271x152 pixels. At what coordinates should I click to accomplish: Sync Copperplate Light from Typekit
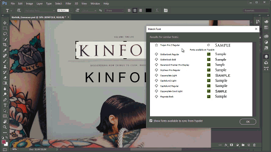tap(156, 75)
